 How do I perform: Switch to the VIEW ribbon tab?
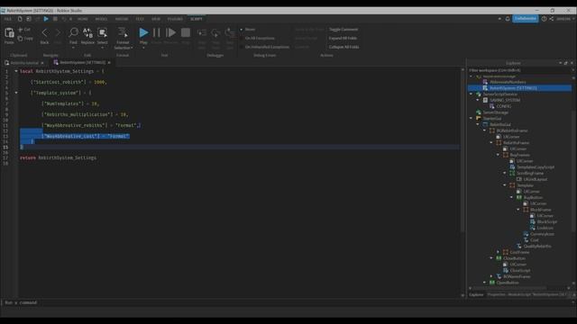click(156, 19)
